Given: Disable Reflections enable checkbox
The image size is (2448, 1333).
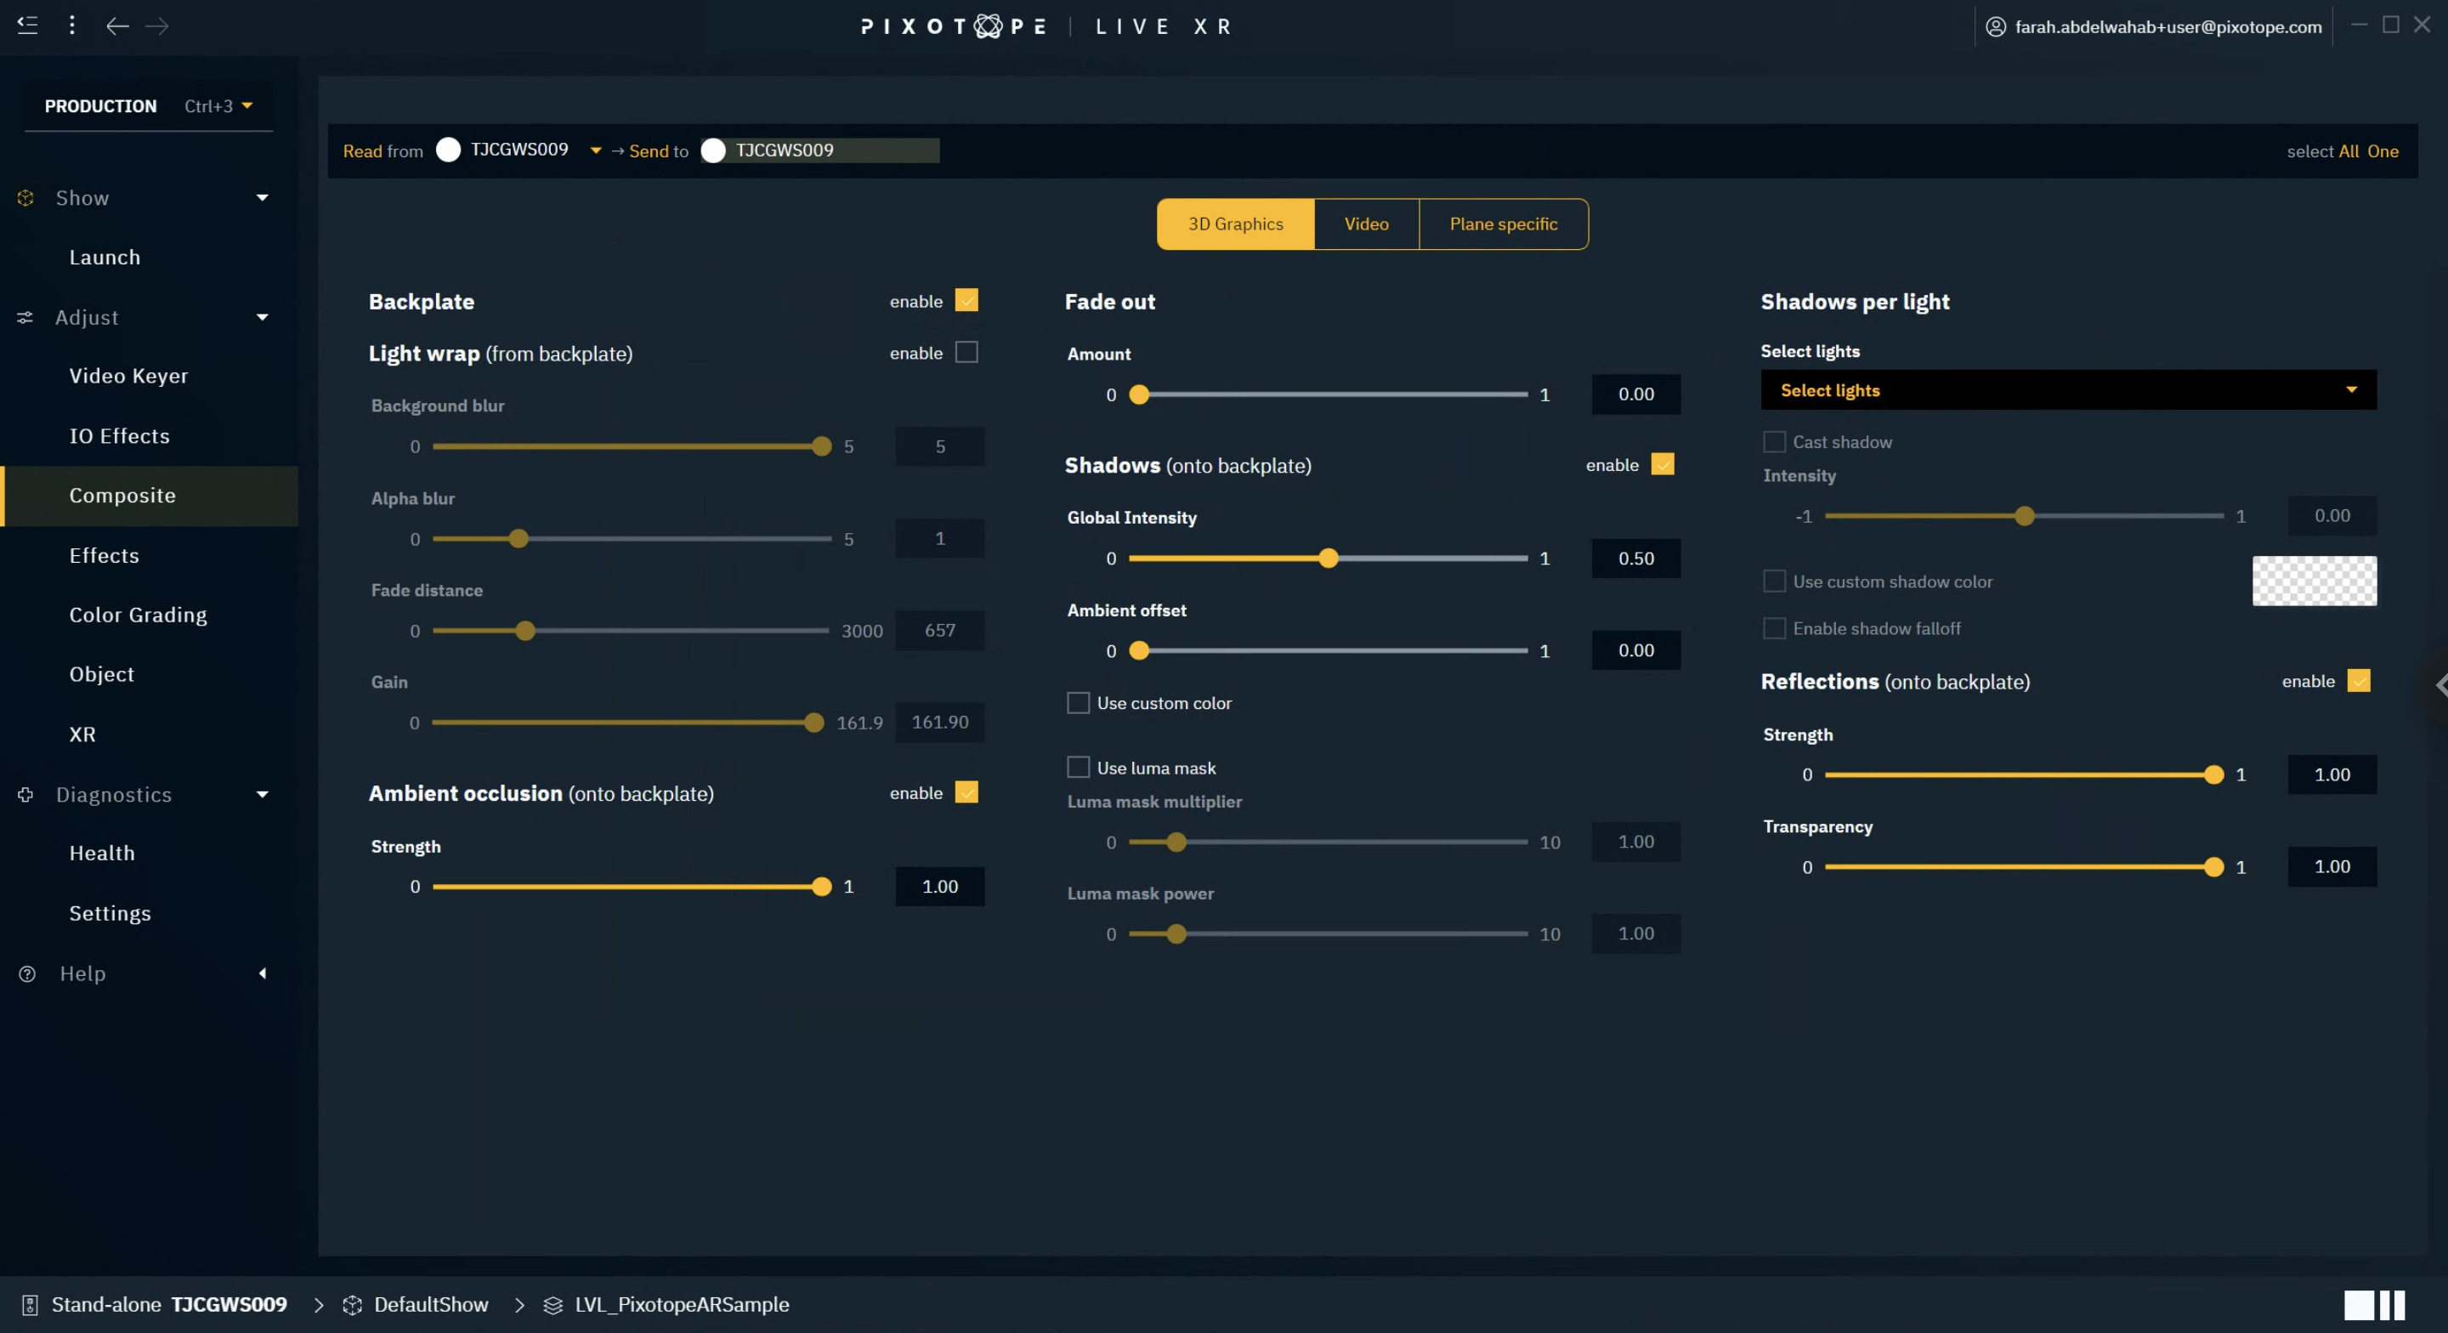Looking at the screenshot, I should pyautogui.click(x=2359, y=681).
